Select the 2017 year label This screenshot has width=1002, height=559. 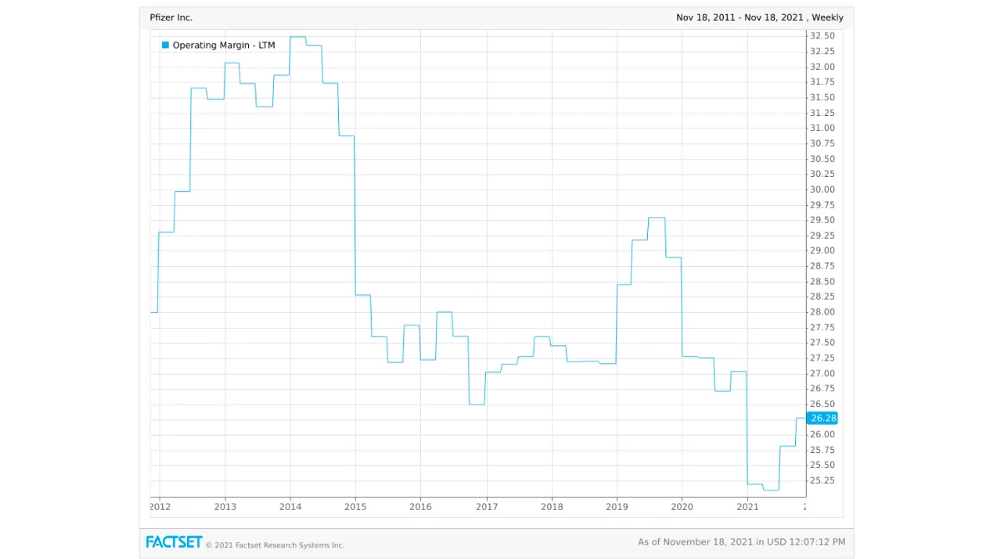[486, 506]
